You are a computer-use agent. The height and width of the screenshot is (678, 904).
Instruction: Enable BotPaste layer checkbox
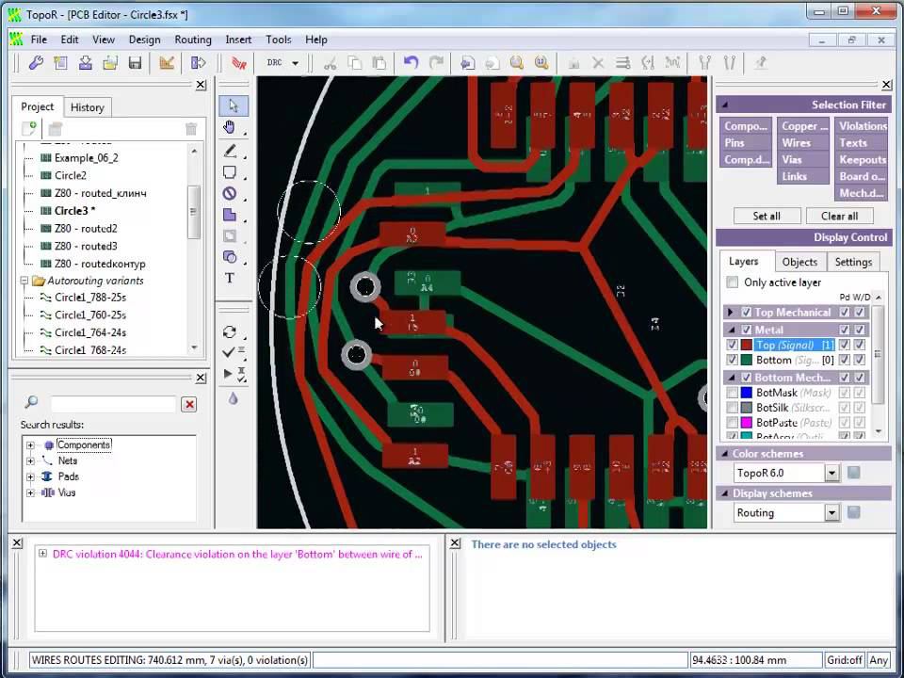(733, 423)
